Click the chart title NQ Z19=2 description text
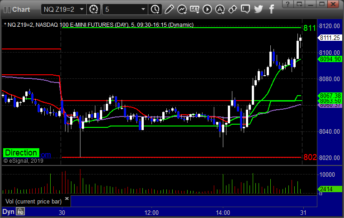The image size is (344, 218). pyautogui.click(x=99, y=25)
